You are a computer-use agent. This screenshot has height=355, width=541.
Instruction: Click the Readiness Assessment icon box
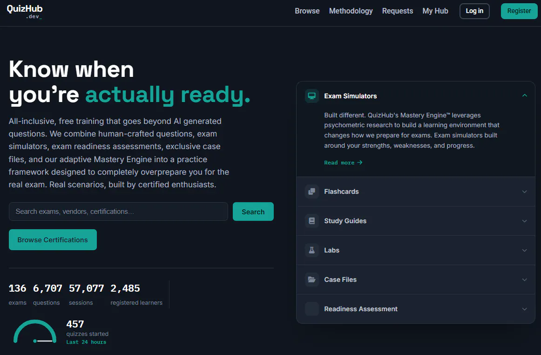pos(311,309)
